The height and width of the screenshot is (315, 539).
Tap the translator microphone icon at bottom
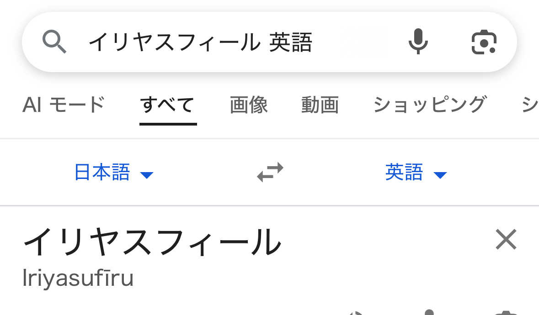(x=429, y=312)
